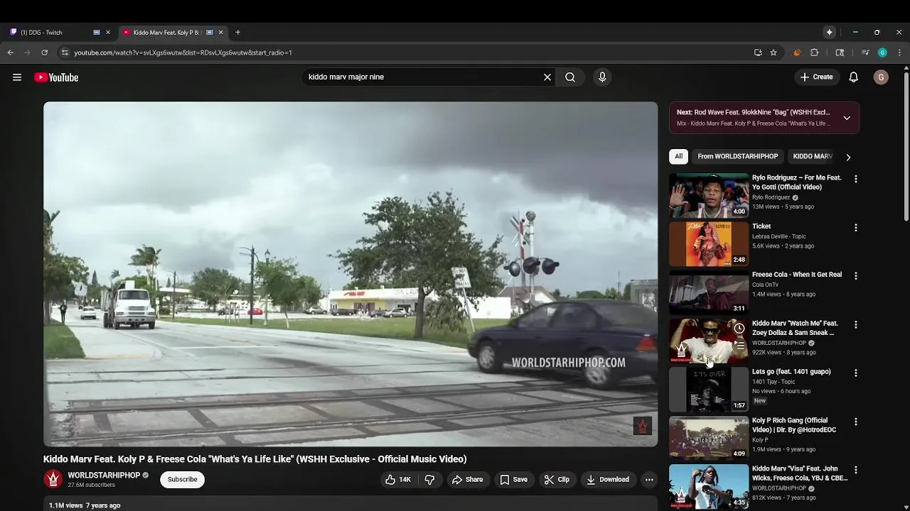Open a new browser tab
Image resolution: width=910 pixels, height=511 pixels.
(237, 32)
